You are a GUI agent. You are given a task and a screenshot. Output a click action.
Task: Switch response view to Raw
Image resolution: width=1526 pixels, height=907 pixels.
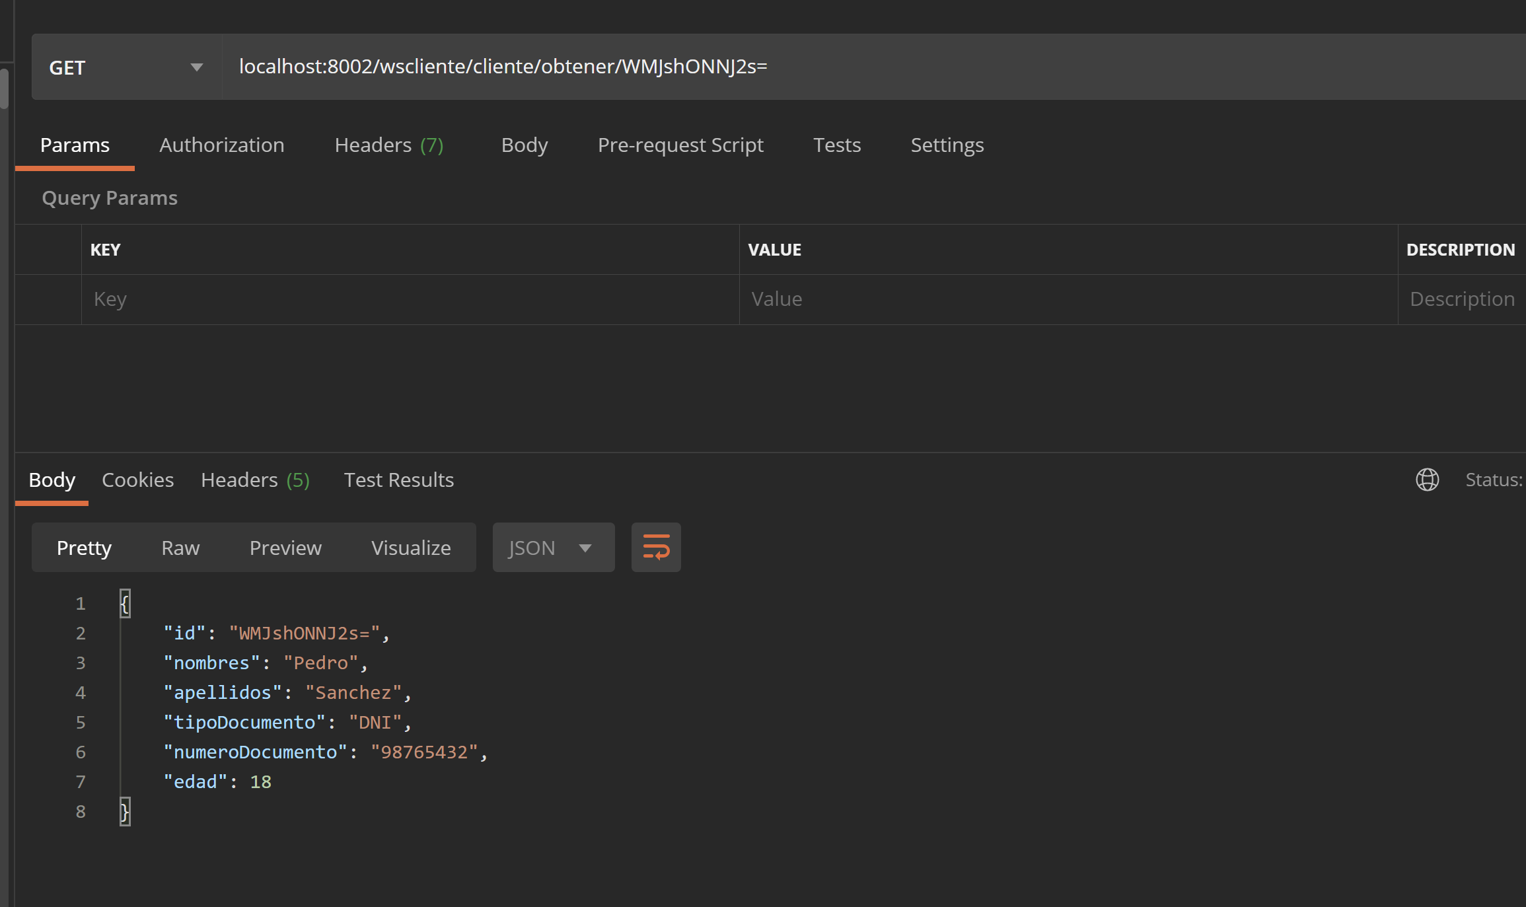pyautogui.click(x=180, y=547)
